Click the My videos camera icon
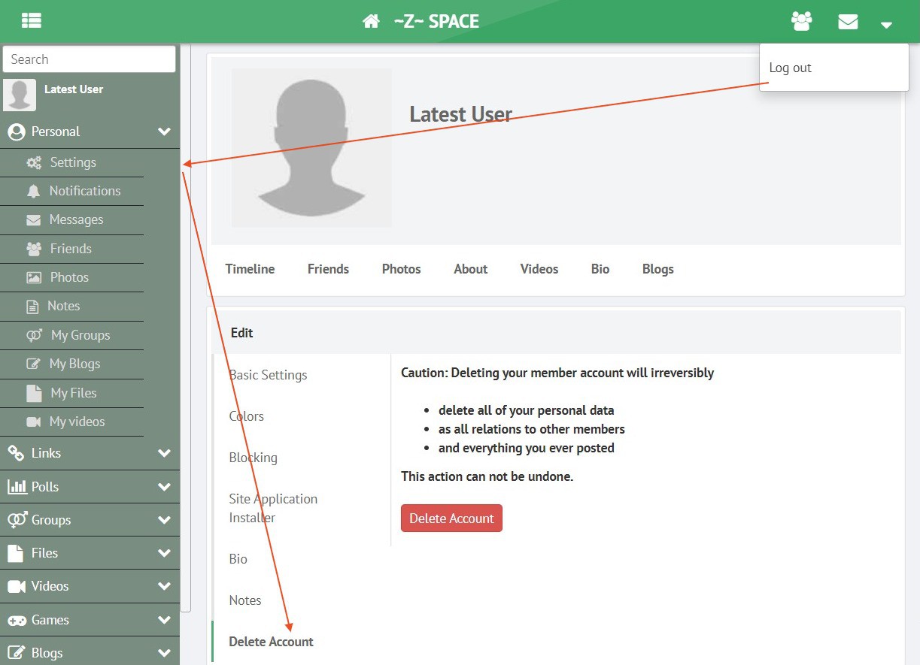The image size is (920, 665). pyautogui.click(x=34, y=422)
